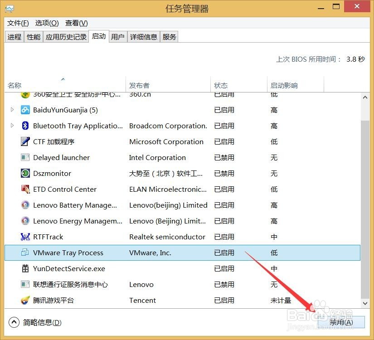This screenshot has width=374, height=340.
Task: Click the Dszmonitor green icon
Action: (25, 173)
